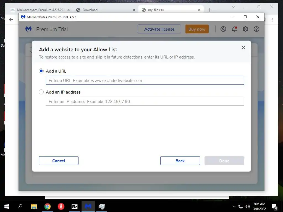Screen dimensions: 283x212
Task: Switch to Malwarebytes Premium 4.5.5 browser tab
Action: click(40, 10)
